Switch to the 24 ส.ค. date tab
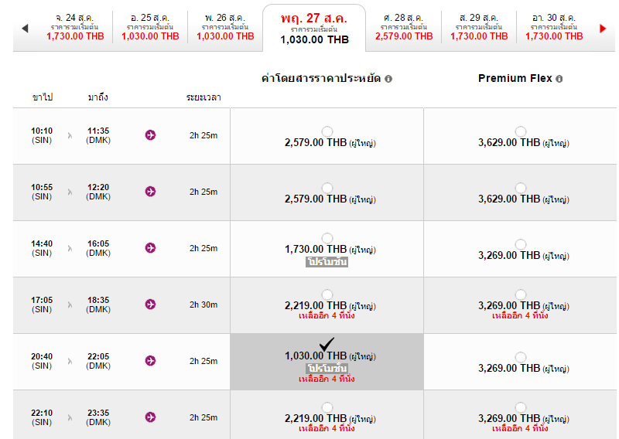This screenshot has height=439, width=619. [x=74, y=26]
